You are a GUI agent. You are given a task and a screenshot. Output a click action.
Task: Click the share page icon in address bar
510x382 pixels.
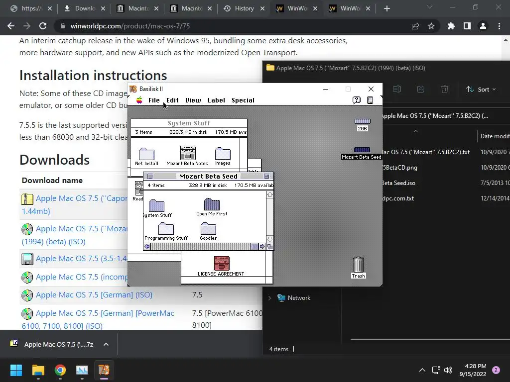(x=415, y=26)
